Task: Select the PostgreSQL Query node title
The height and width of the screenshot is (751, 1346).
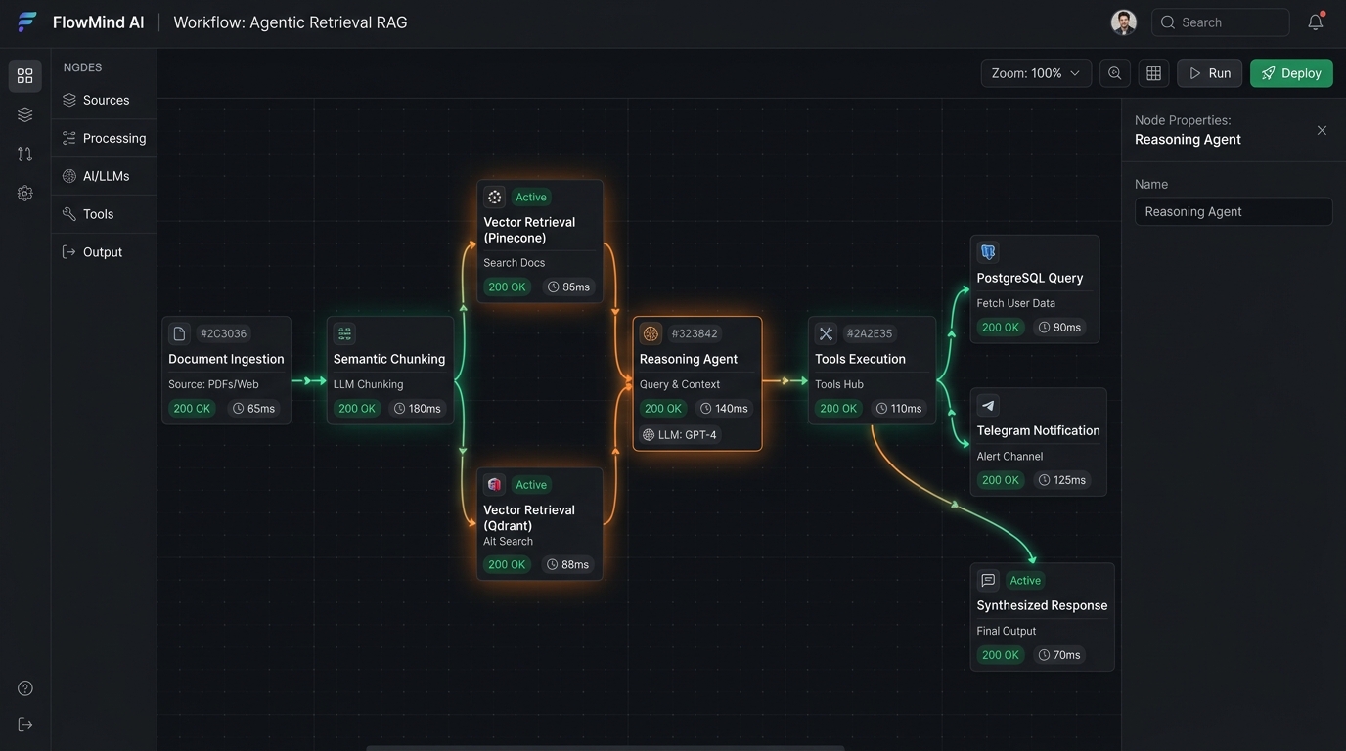Action: (x=1030, y=278)
